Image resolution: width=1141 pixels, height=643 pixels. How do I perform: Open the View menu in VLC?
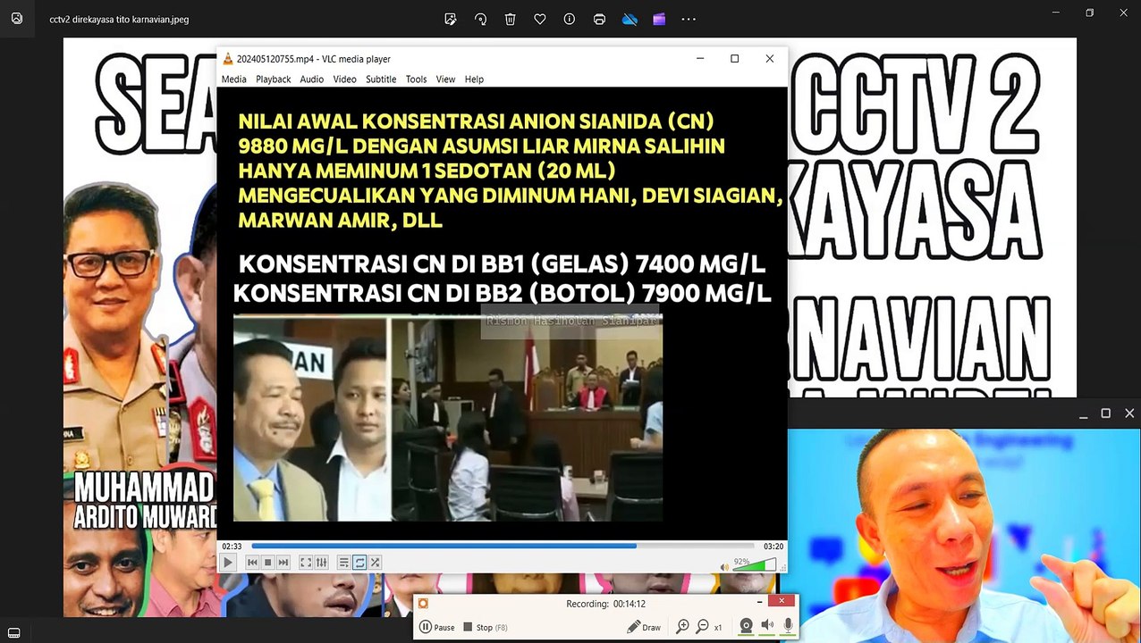445,79
